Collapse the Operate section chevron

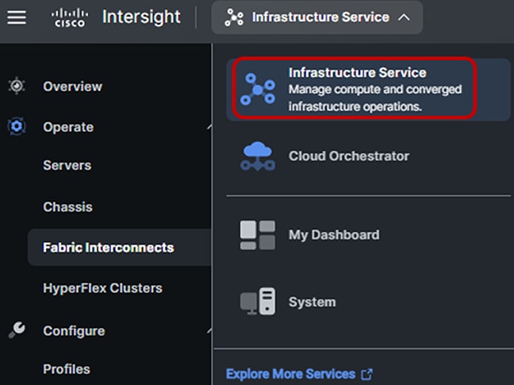[x=209, y=127]
